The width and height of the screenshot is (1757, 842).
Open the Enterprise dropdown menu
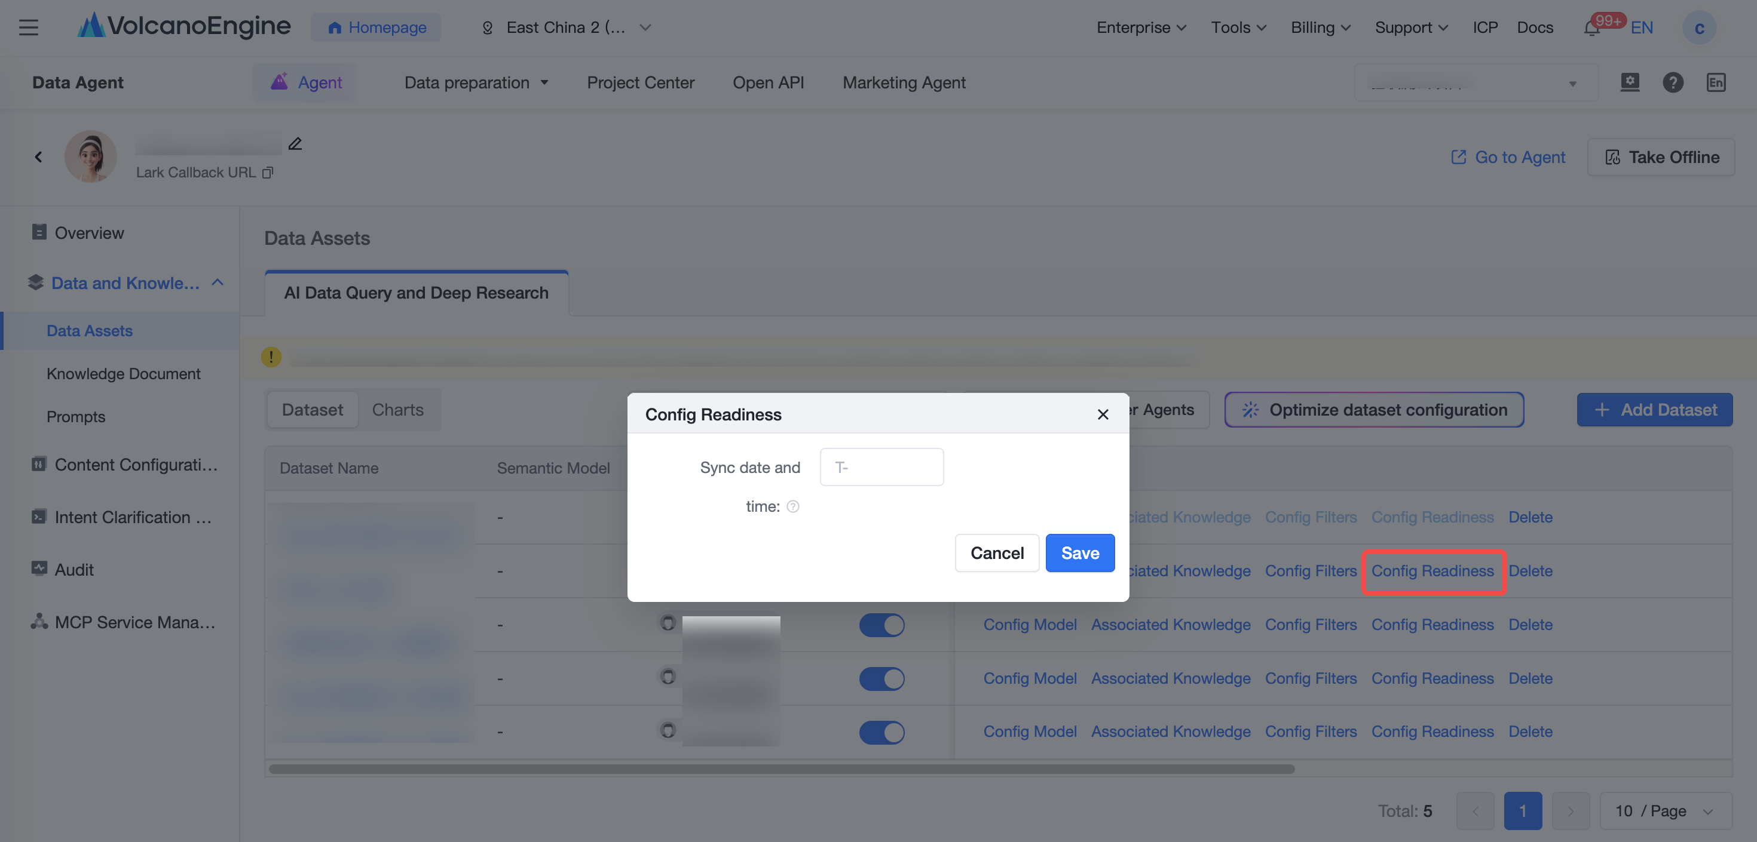tap(1141, 27)
